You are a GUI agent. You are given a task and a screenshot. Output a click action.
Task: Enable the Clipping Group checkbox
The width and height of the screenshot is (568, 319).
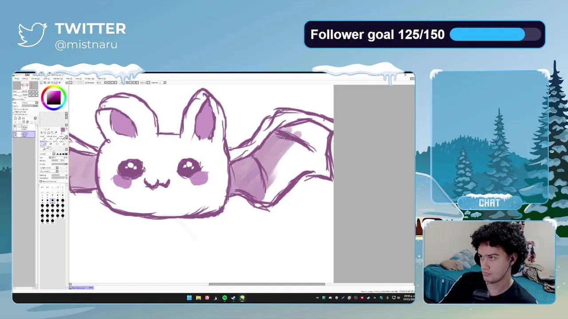click(14, 112)
